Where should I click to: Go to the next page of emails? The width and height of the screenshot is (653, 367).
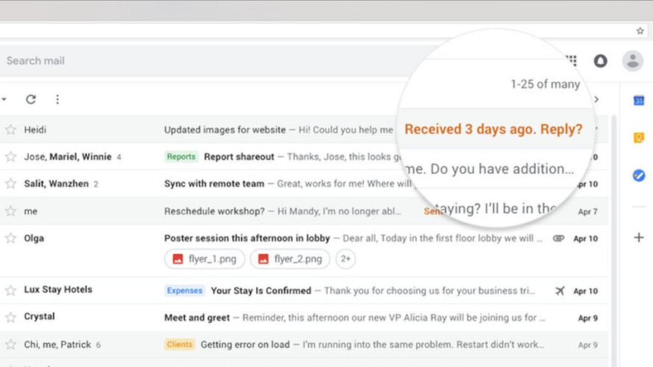point(596,99)
